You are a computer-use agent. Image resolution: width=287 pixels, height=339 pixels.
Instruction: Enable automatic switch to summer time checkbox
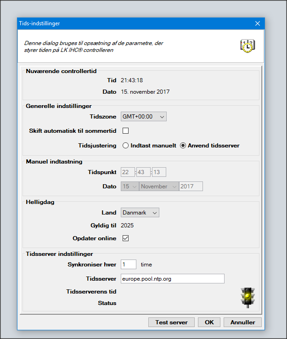(x=125, y=131)
